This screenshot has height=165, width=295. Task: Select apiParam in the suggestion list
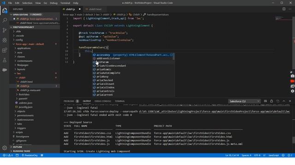[x=133, y=62]
